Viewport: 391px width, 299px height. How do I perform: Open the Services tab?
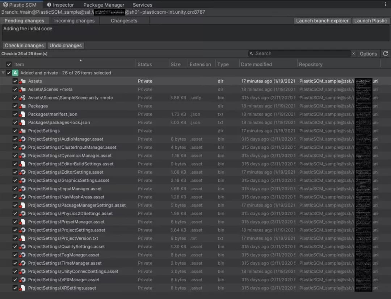pyautogui.click(x=142, y=5)
